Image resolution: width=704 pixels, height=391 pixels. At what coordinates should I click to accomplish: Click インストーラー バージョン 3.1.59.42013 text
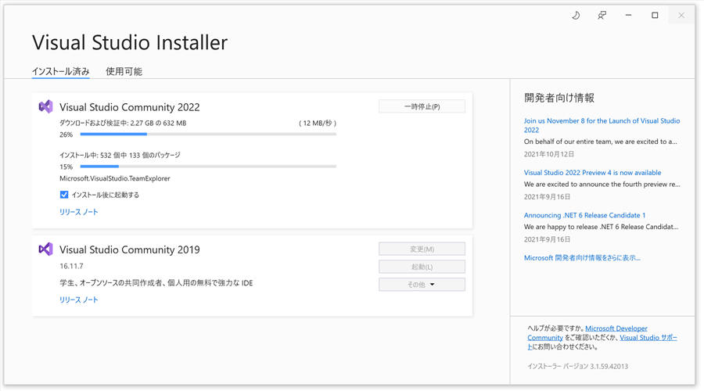click(577, 366)
